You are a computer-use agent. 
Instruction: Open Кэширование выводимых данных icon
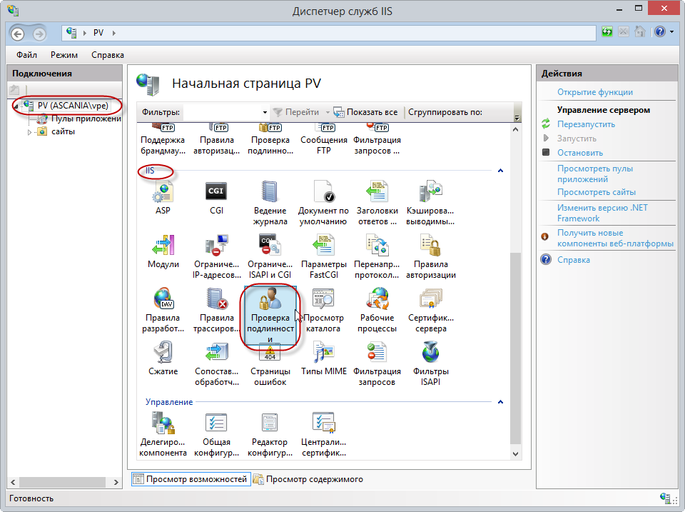coord(430,203)
